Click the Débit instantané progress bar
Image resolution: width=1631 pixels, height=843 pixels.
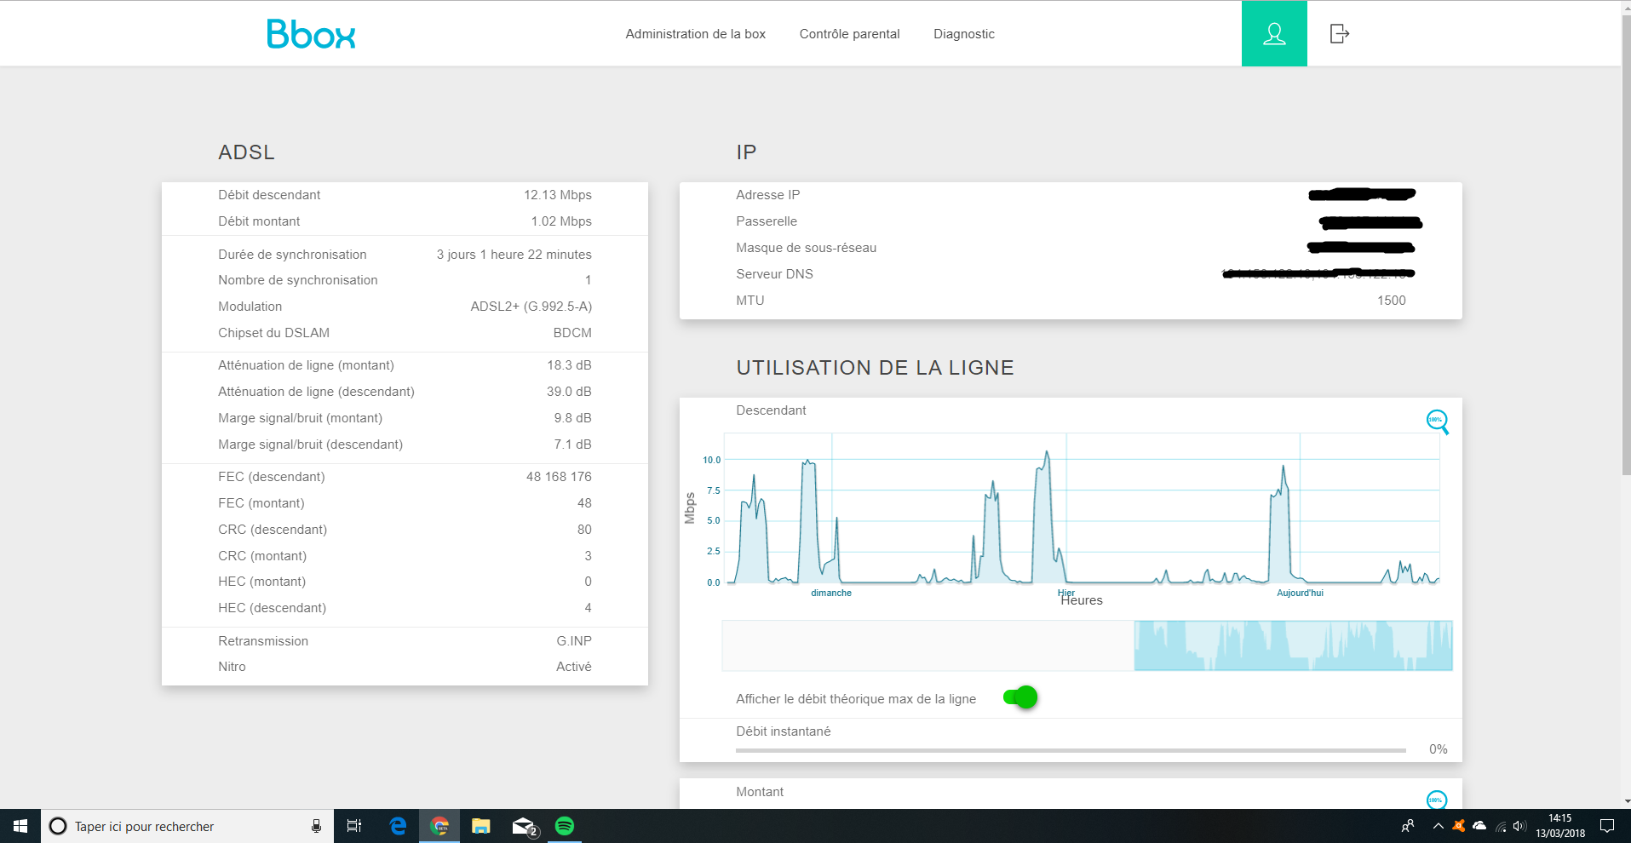click(x=1071, y=750)
